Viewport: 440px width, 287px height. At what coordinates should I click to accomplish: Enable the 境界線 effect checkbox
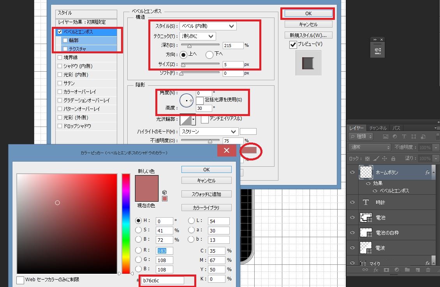pyautogui.click(x=60, y=58)
